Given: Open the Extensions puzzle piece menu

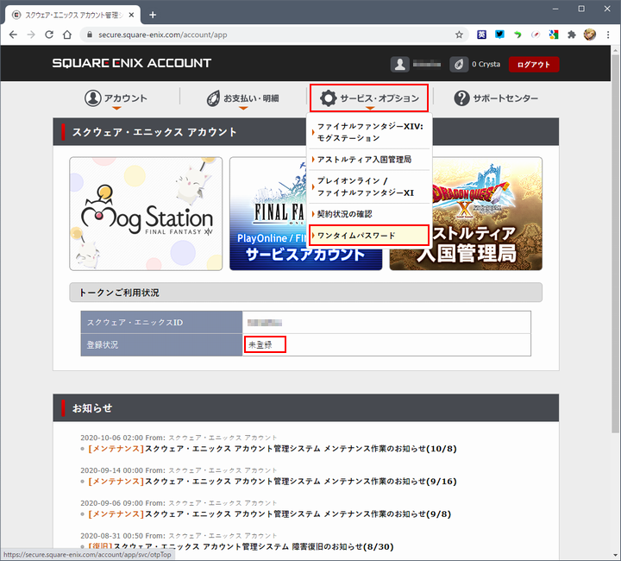Looking at the screenshot, I should click(572, 35).
